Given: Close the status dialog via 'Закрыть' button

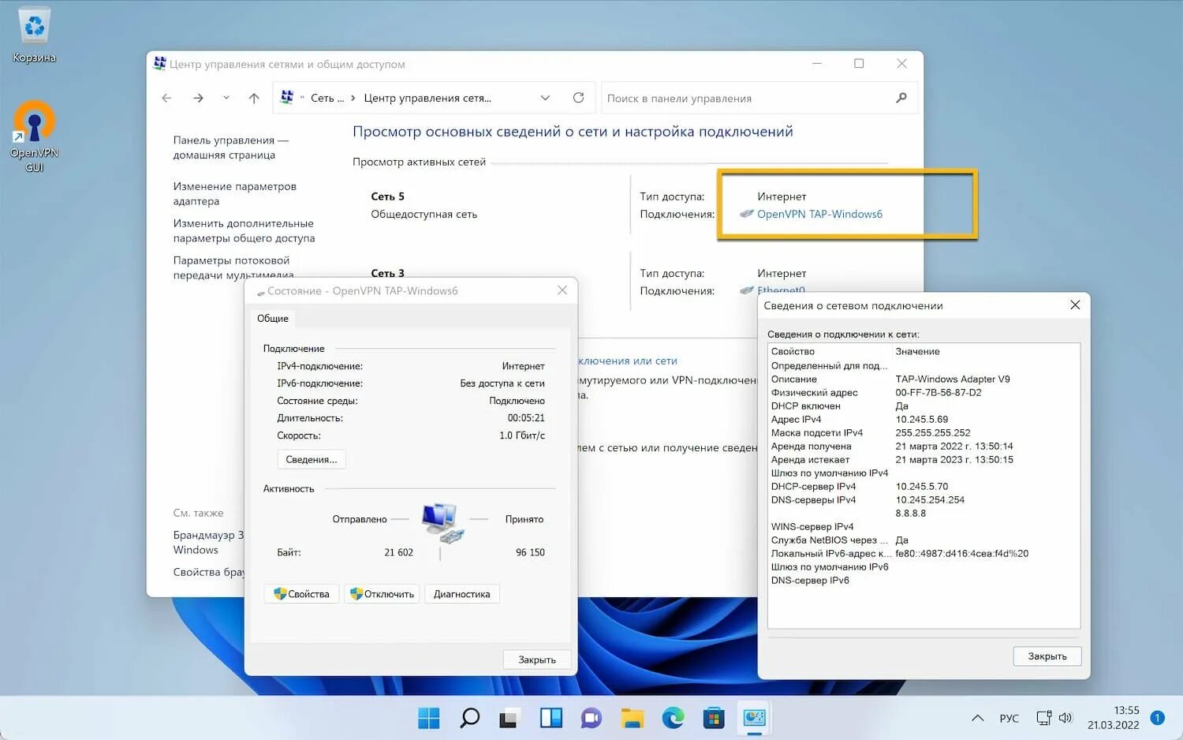Looking at the screenshot, I should [x=536, y=660].
